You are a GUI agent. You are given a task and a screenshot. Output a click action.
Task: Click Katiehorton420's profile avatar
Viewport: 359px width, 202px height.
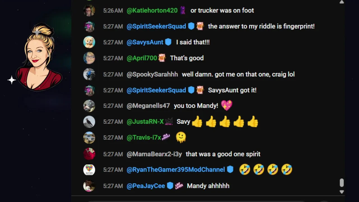(89, 10)
